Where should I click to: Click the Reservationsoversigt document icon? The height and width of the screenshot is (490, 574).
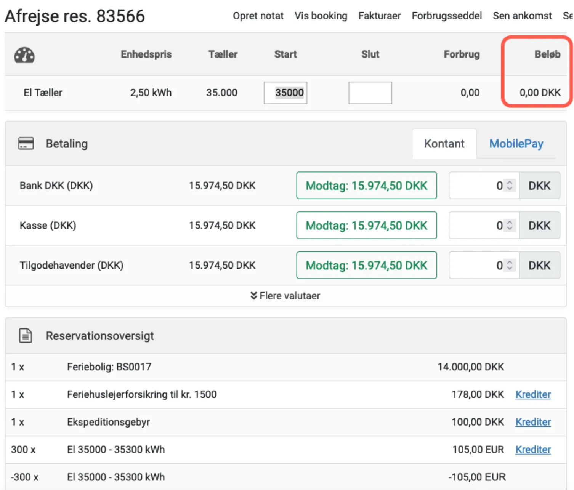[26, 336]
